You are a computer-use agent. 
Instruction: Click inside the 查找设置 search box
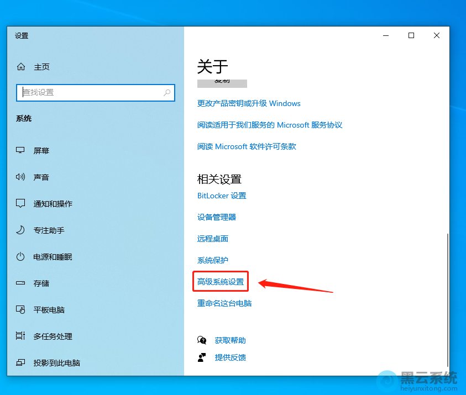pyautogui.click(x=95, y=93)
